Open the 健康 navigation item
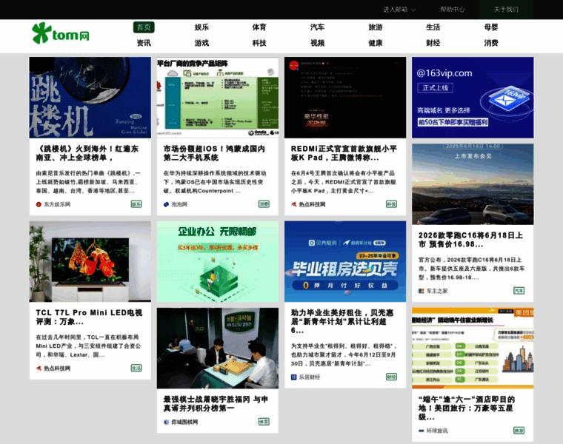 (x=376, y=43)
